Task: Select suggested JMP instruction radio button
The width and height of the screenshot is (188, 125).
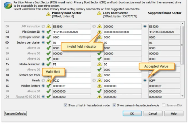Action: pyautogui.click(x=145, y=26)
